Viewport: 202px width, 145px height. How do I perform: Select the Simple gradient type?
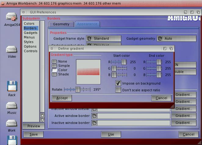54,66
